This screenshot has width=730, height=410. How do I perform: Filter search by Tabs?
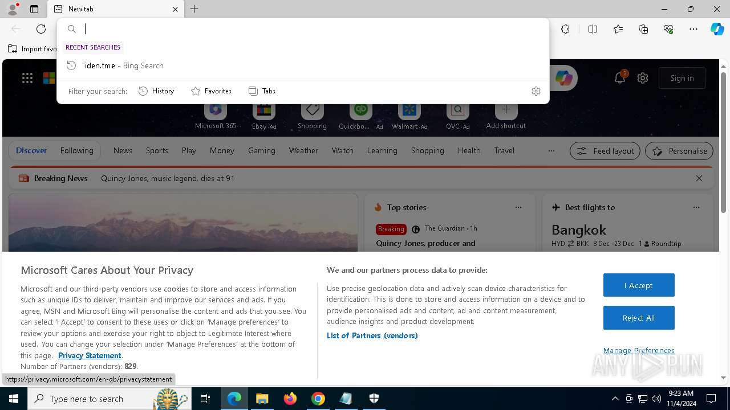262,91
